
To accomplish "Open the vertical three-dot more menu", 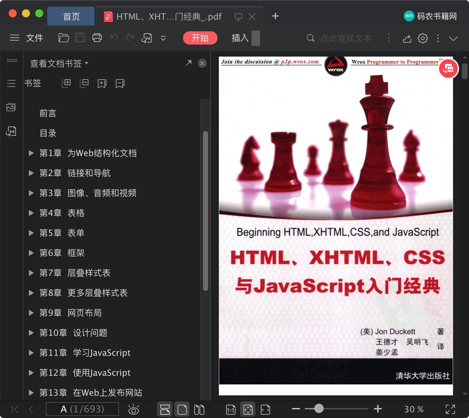I will [x=438, y=38].
